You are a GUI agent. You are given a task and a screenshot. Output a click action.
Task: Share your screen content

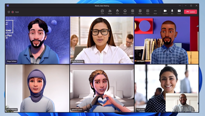179,12
